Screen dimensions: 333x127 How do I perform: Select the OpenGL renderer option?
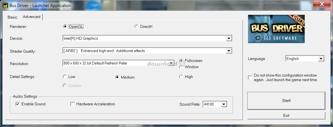(x=65, y=26)
